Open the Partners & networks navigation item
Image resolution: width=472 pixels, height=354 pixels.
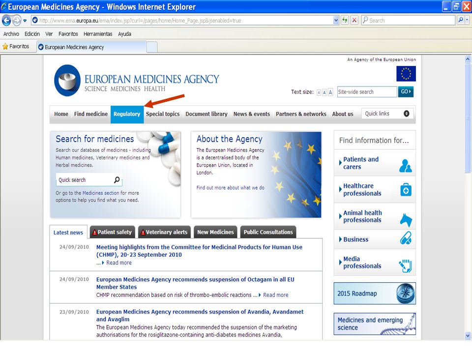pyautogui.click(x=301, y=114)
